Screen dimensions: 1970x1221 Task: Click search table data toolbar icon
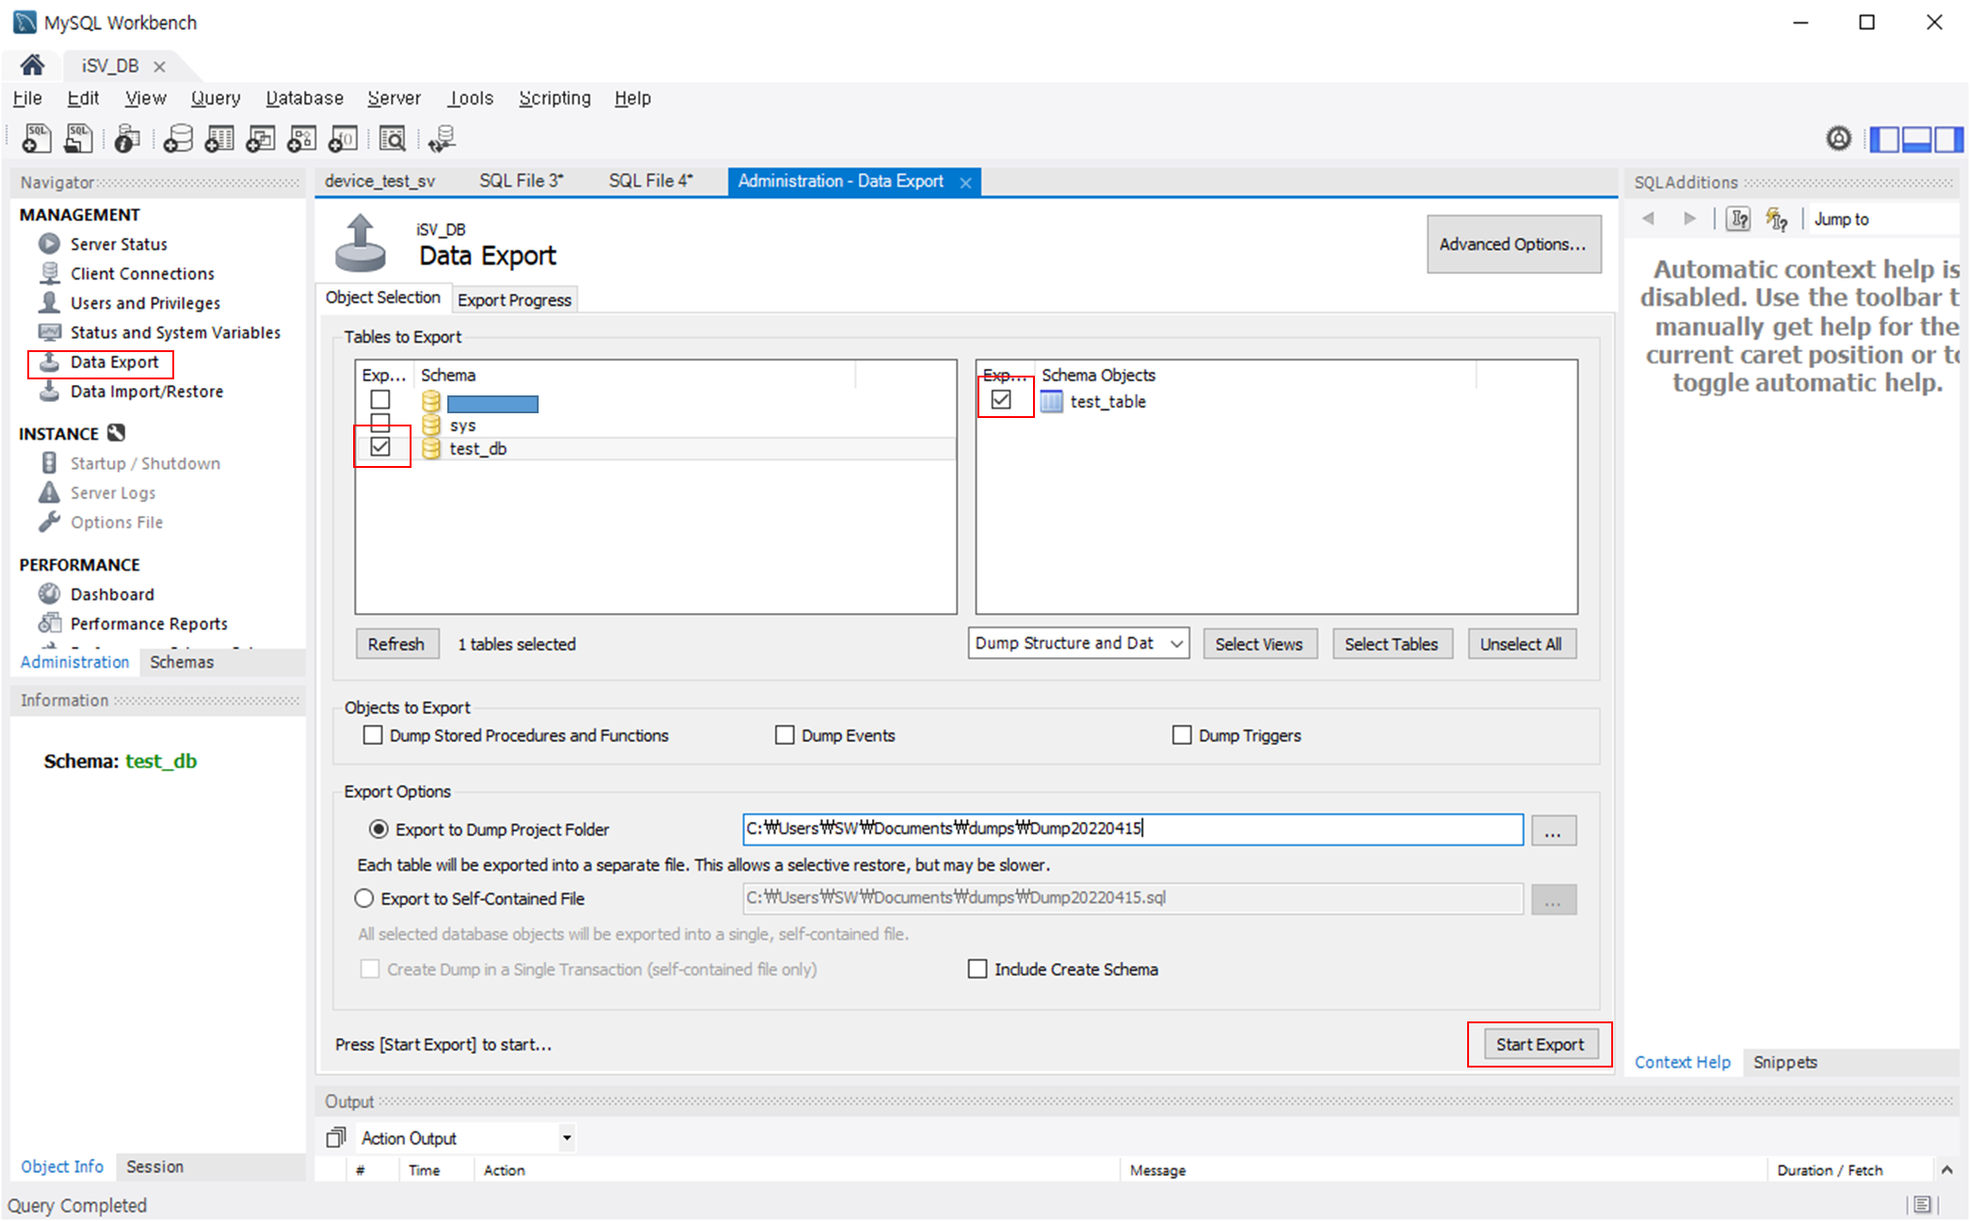[392, 139]
